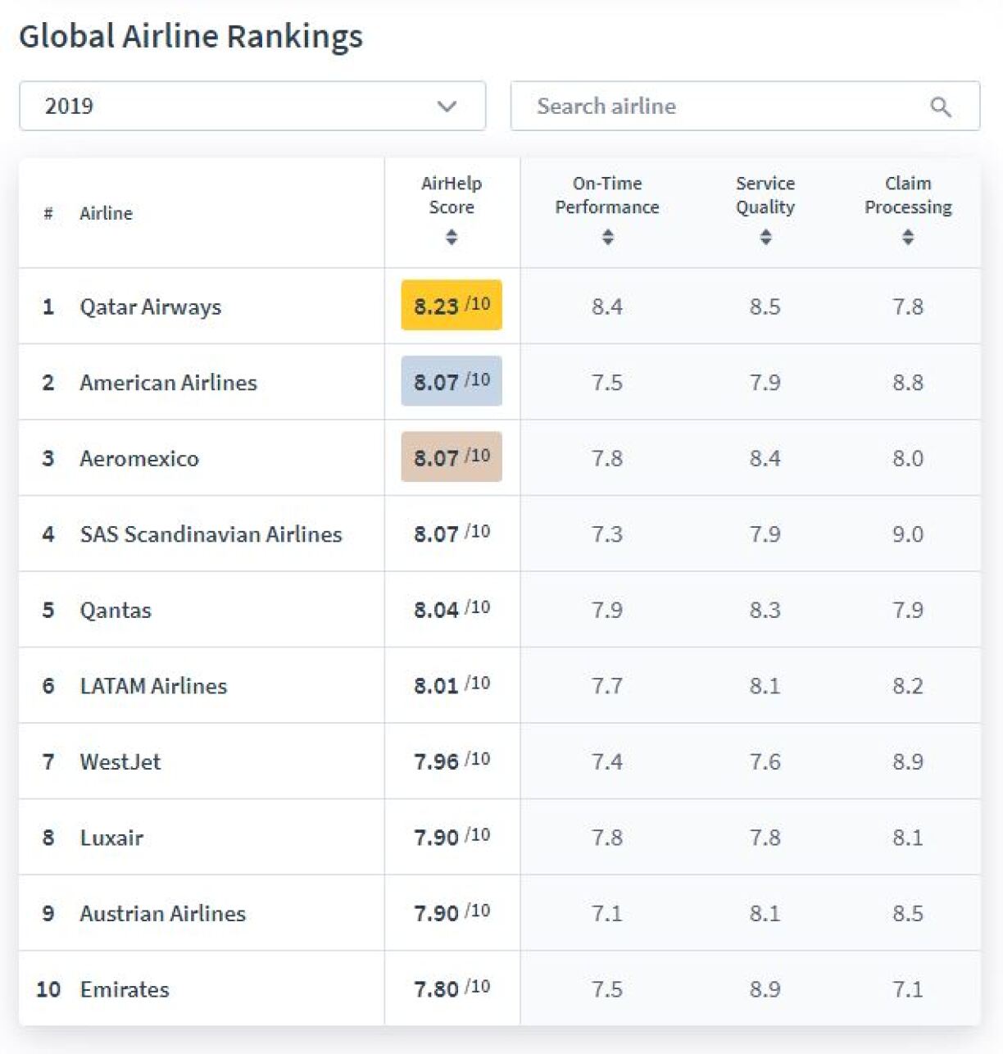The image size is (1003, 1054).
Task: Sort by Claim Processing arrows
Action: (x=908, y=237)
